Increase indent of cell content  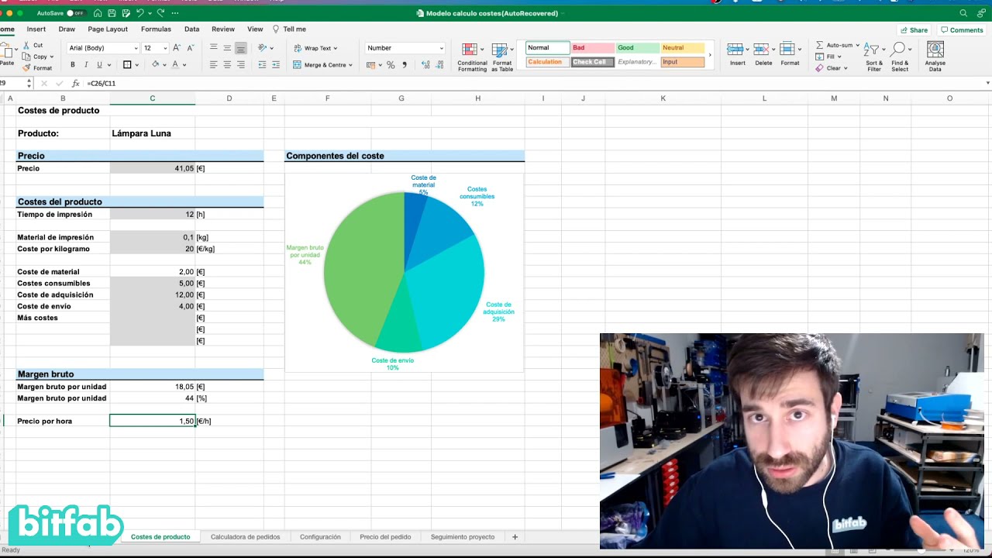coord(276,65)
